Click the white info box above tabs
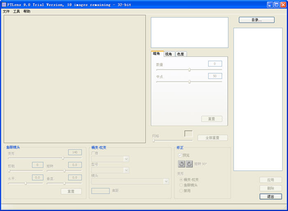Viewport: 288px width, 211px height. [190, 32]
